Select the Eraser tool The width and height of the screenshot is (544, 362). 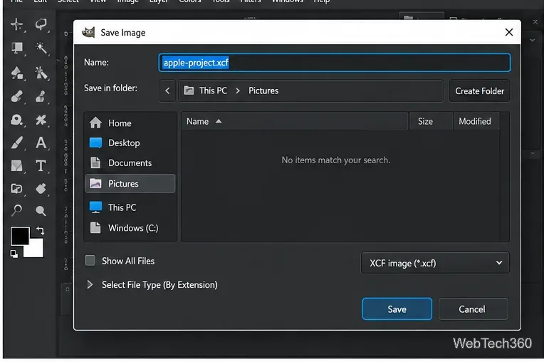(16, 96)
